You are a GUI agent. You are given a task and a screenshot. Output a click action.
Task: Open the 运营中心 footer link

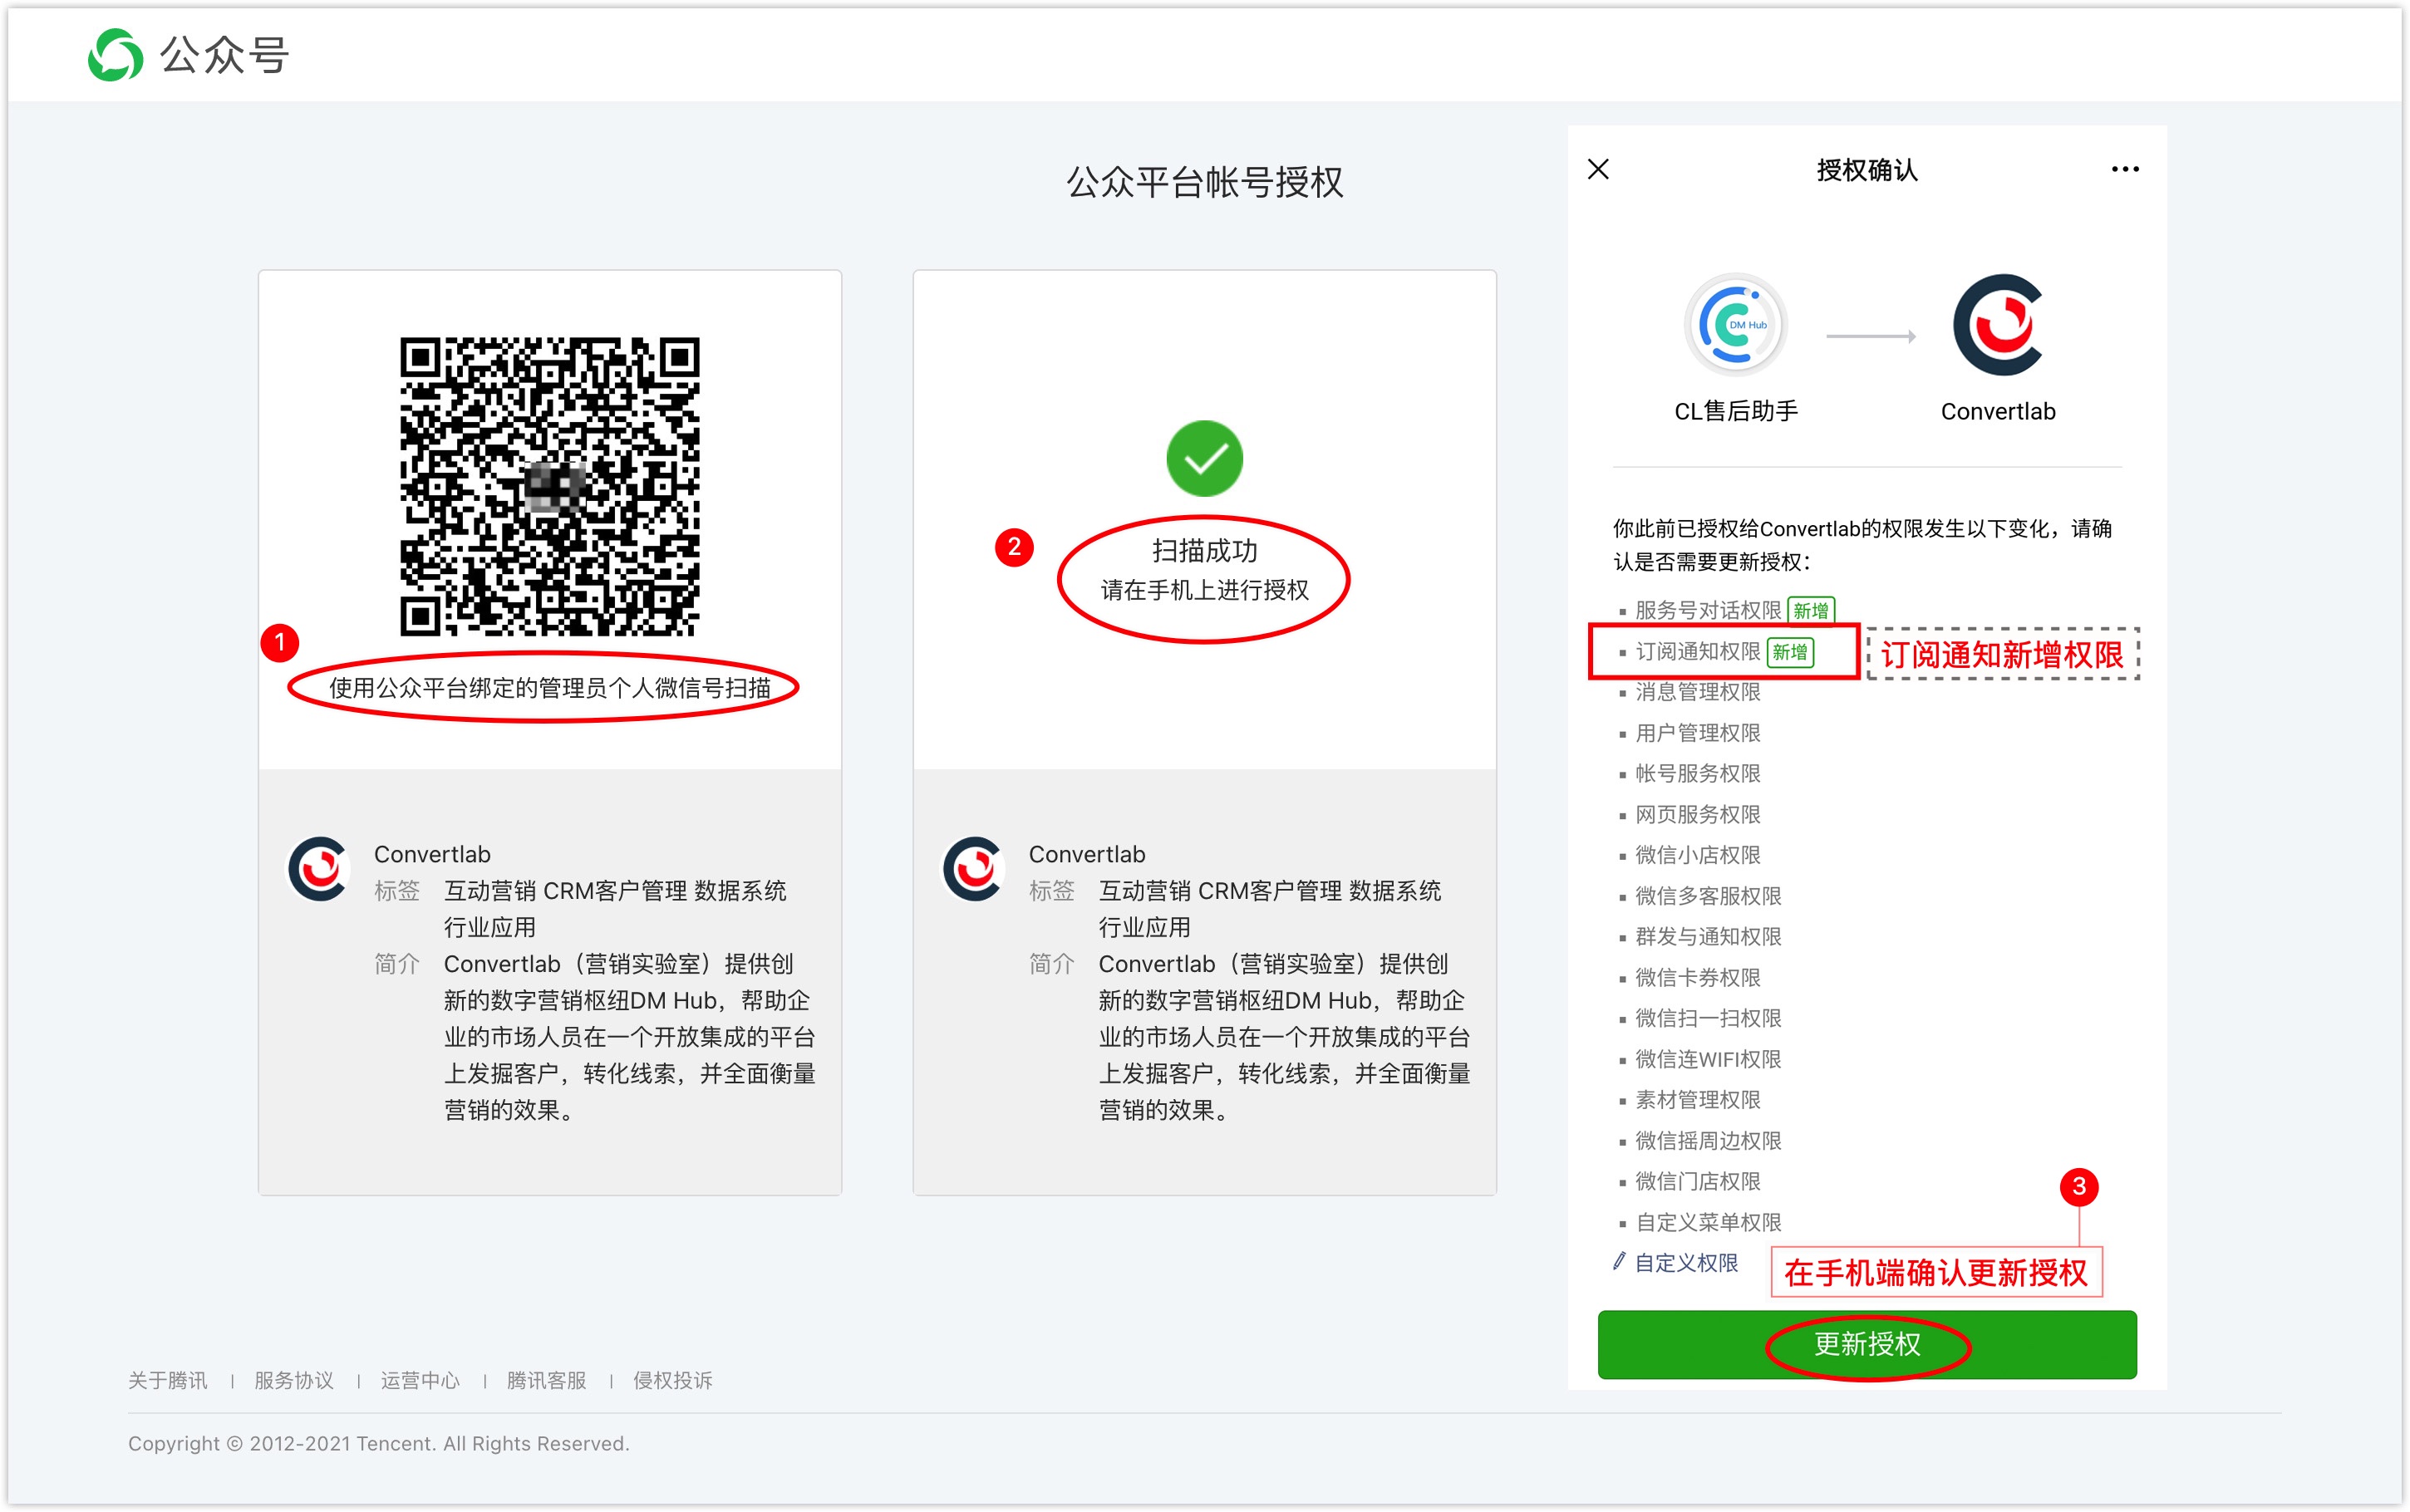[420, 1380]
